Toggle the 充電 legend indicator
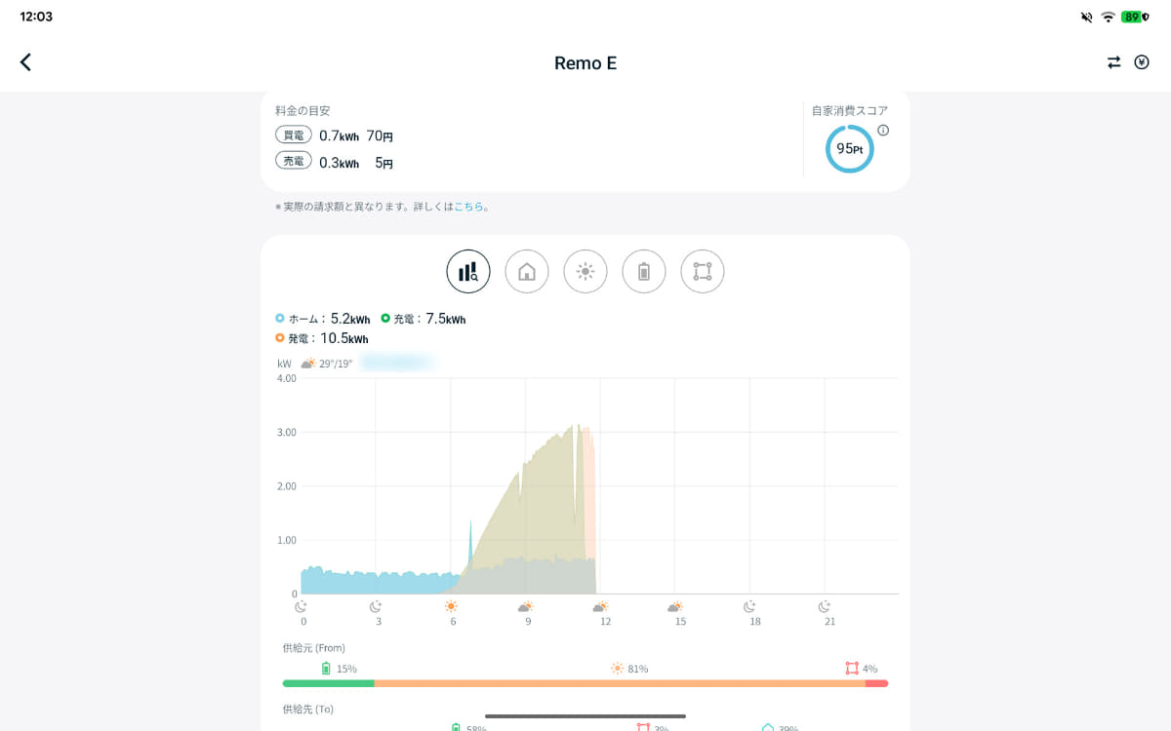 388,319
